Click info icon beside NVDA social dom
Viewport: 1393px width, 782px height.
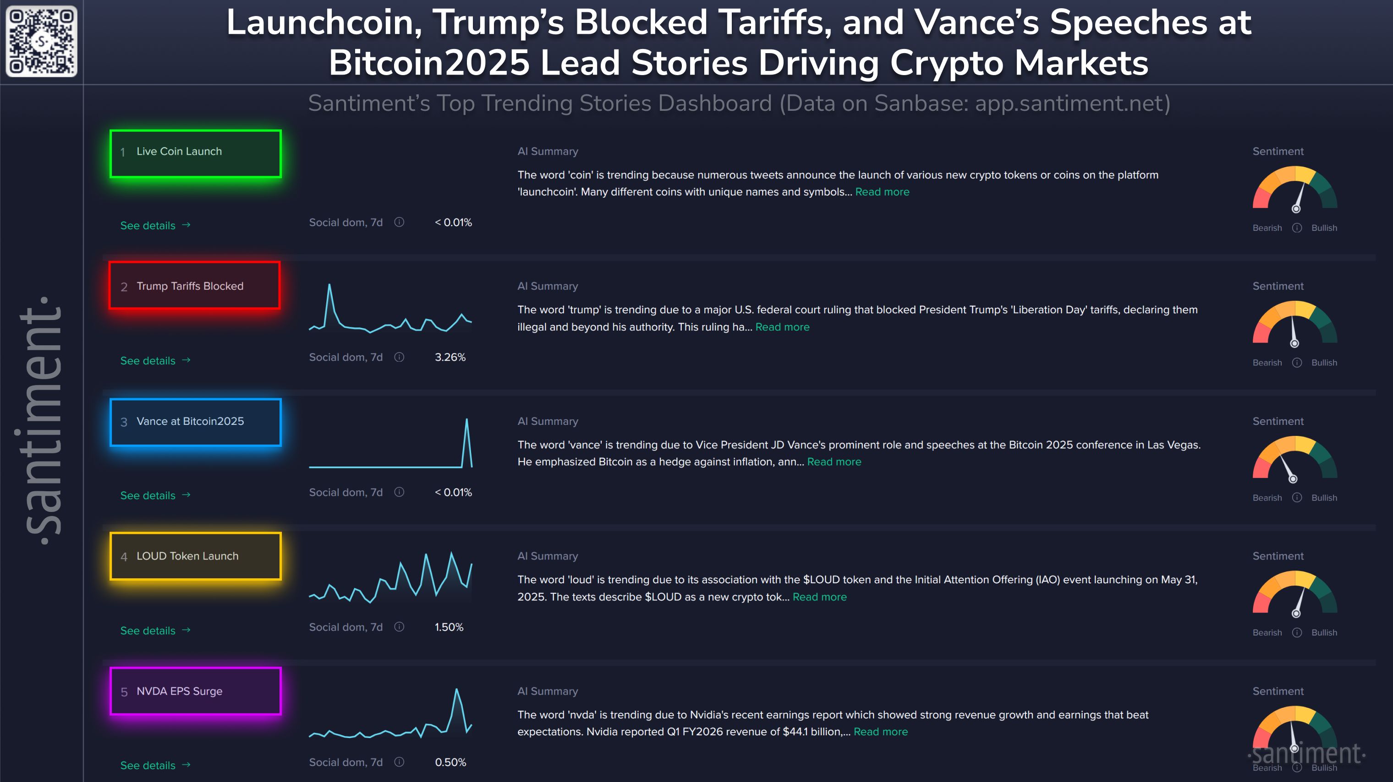[x=399, y=762]
